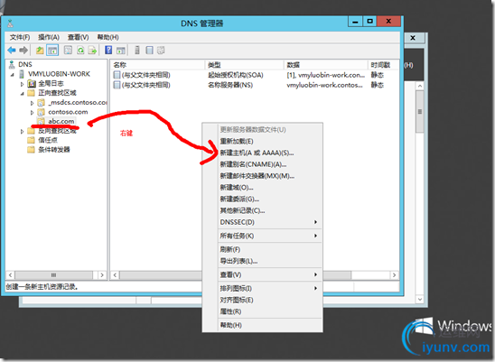This screenshot has width=495, height=362.
Task: Click the record list scroll-right arrow
Action: pyautogui.click(x=394, y=275)
